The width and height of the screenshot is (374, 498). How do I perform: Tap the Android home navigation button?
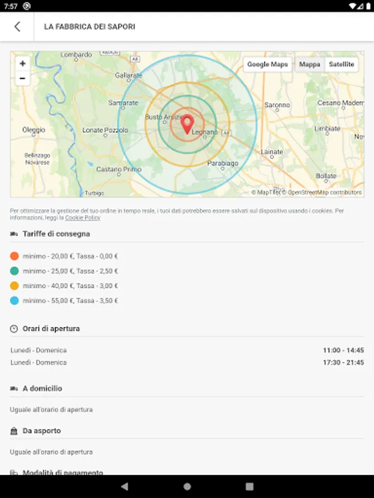click(x=187, y=486)
